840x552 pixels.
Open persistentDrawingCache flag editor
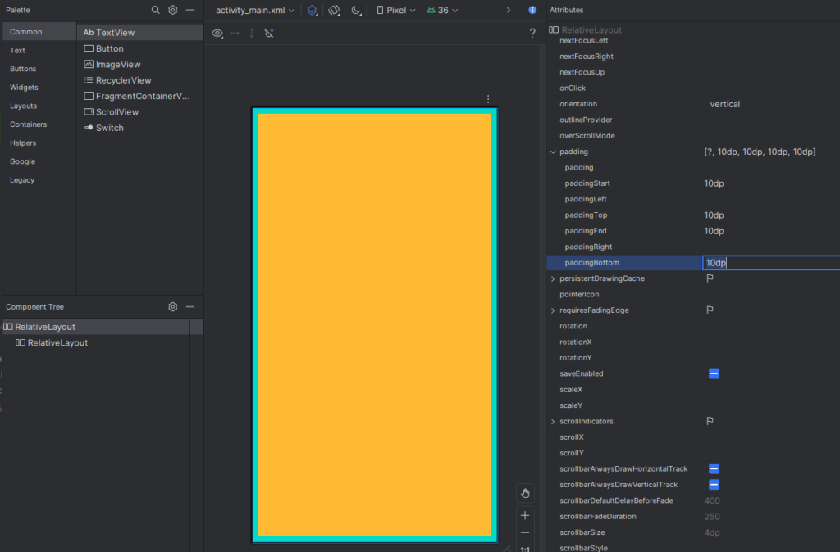point(710,278)
